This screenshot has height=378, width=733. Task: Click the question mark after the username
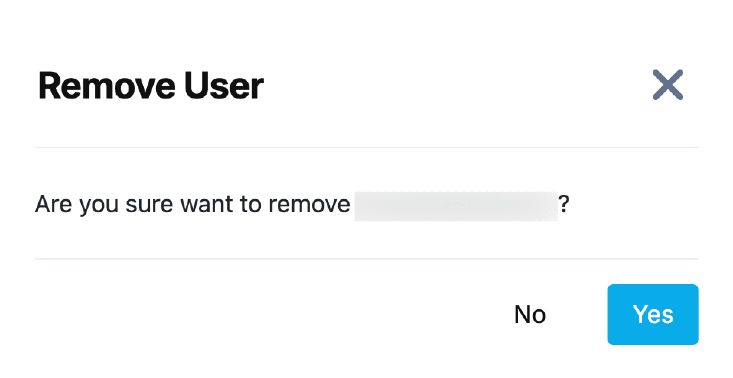(x=564, y=204)
